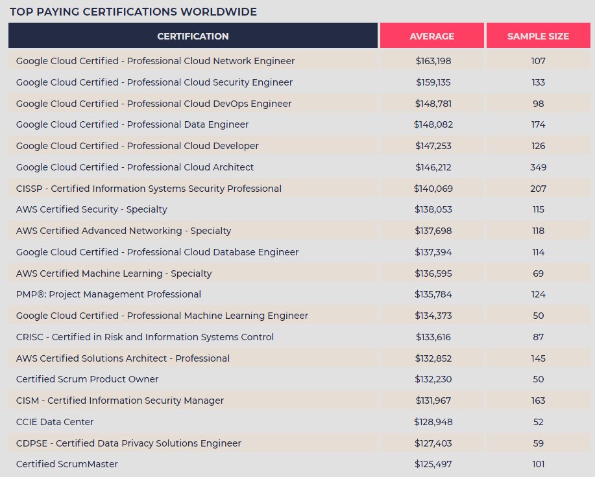Select the title 'Top Paying Certifications Worldwide'
The image size is (595, 477).
coord(133,12)
